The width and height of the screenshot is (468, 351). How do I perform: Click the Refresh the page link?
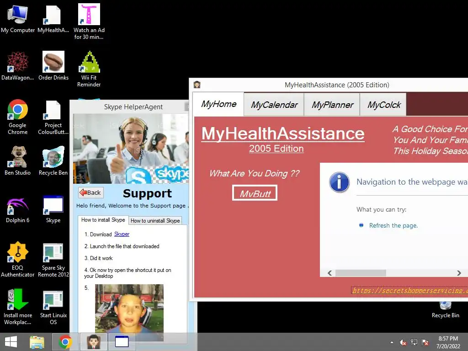393,225
